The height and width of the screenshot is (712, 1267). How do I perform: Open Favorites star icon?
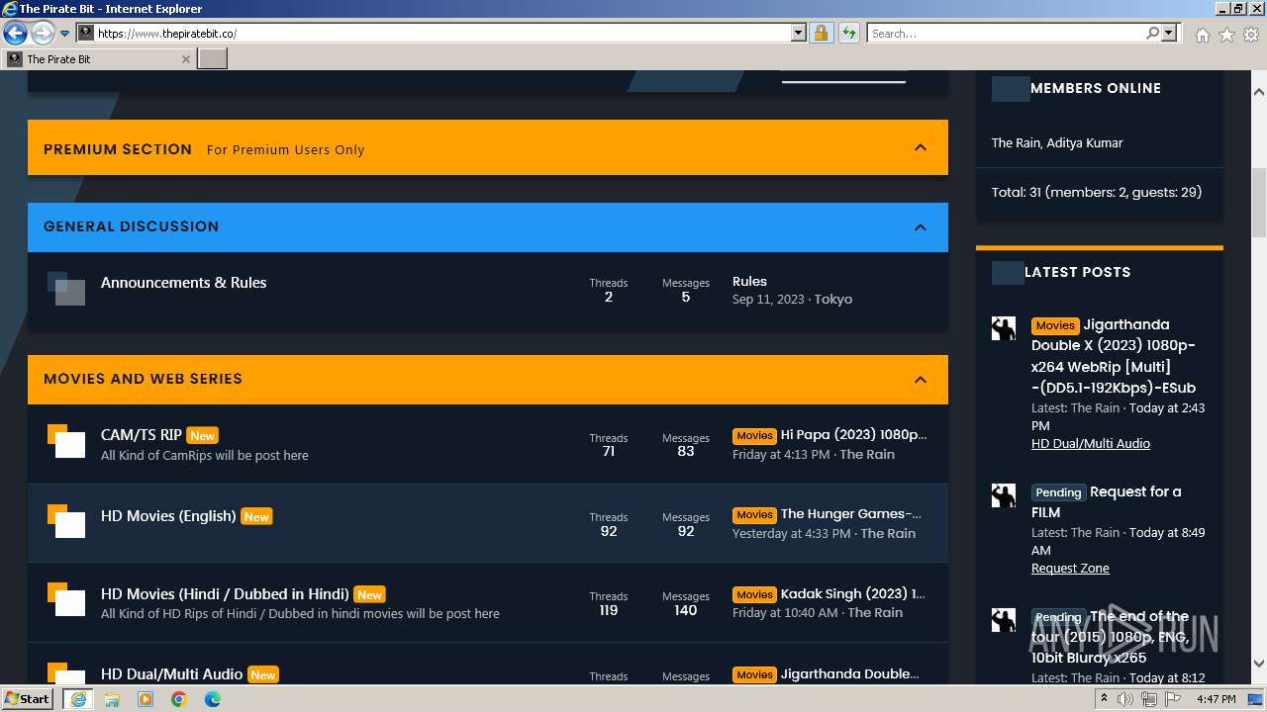point(1226,35)
